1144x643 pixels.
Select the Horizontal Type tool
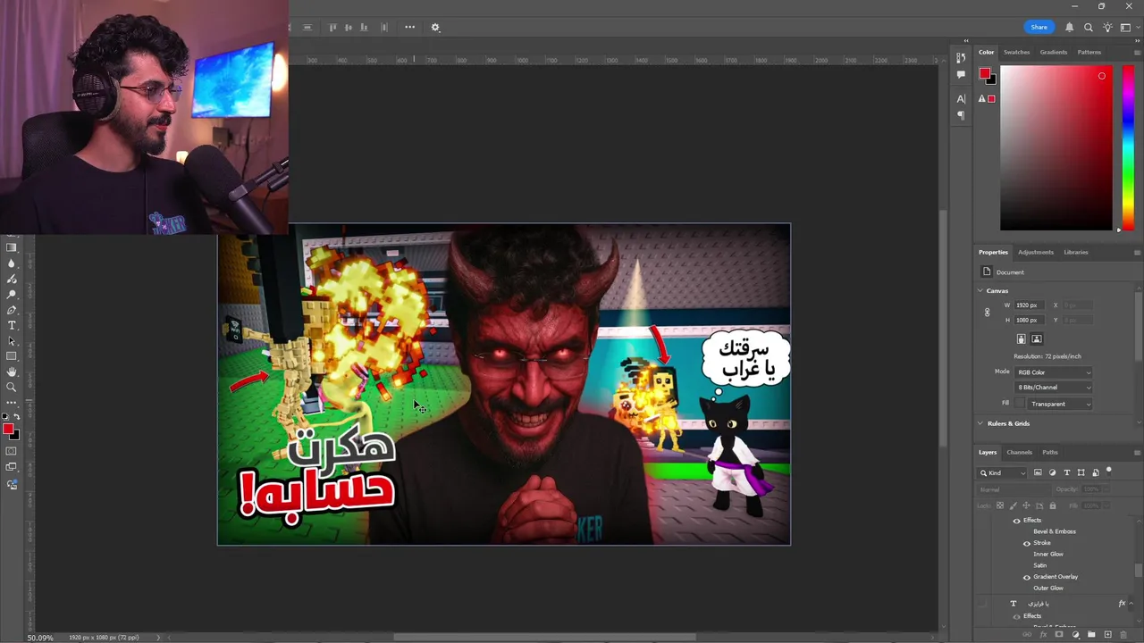click(x=12, y=325)
